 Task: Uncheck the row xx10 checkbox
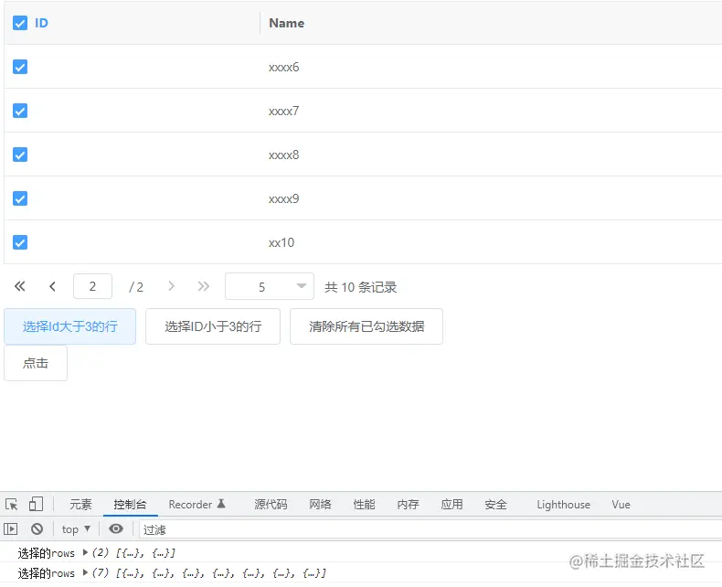coord(20,242)
